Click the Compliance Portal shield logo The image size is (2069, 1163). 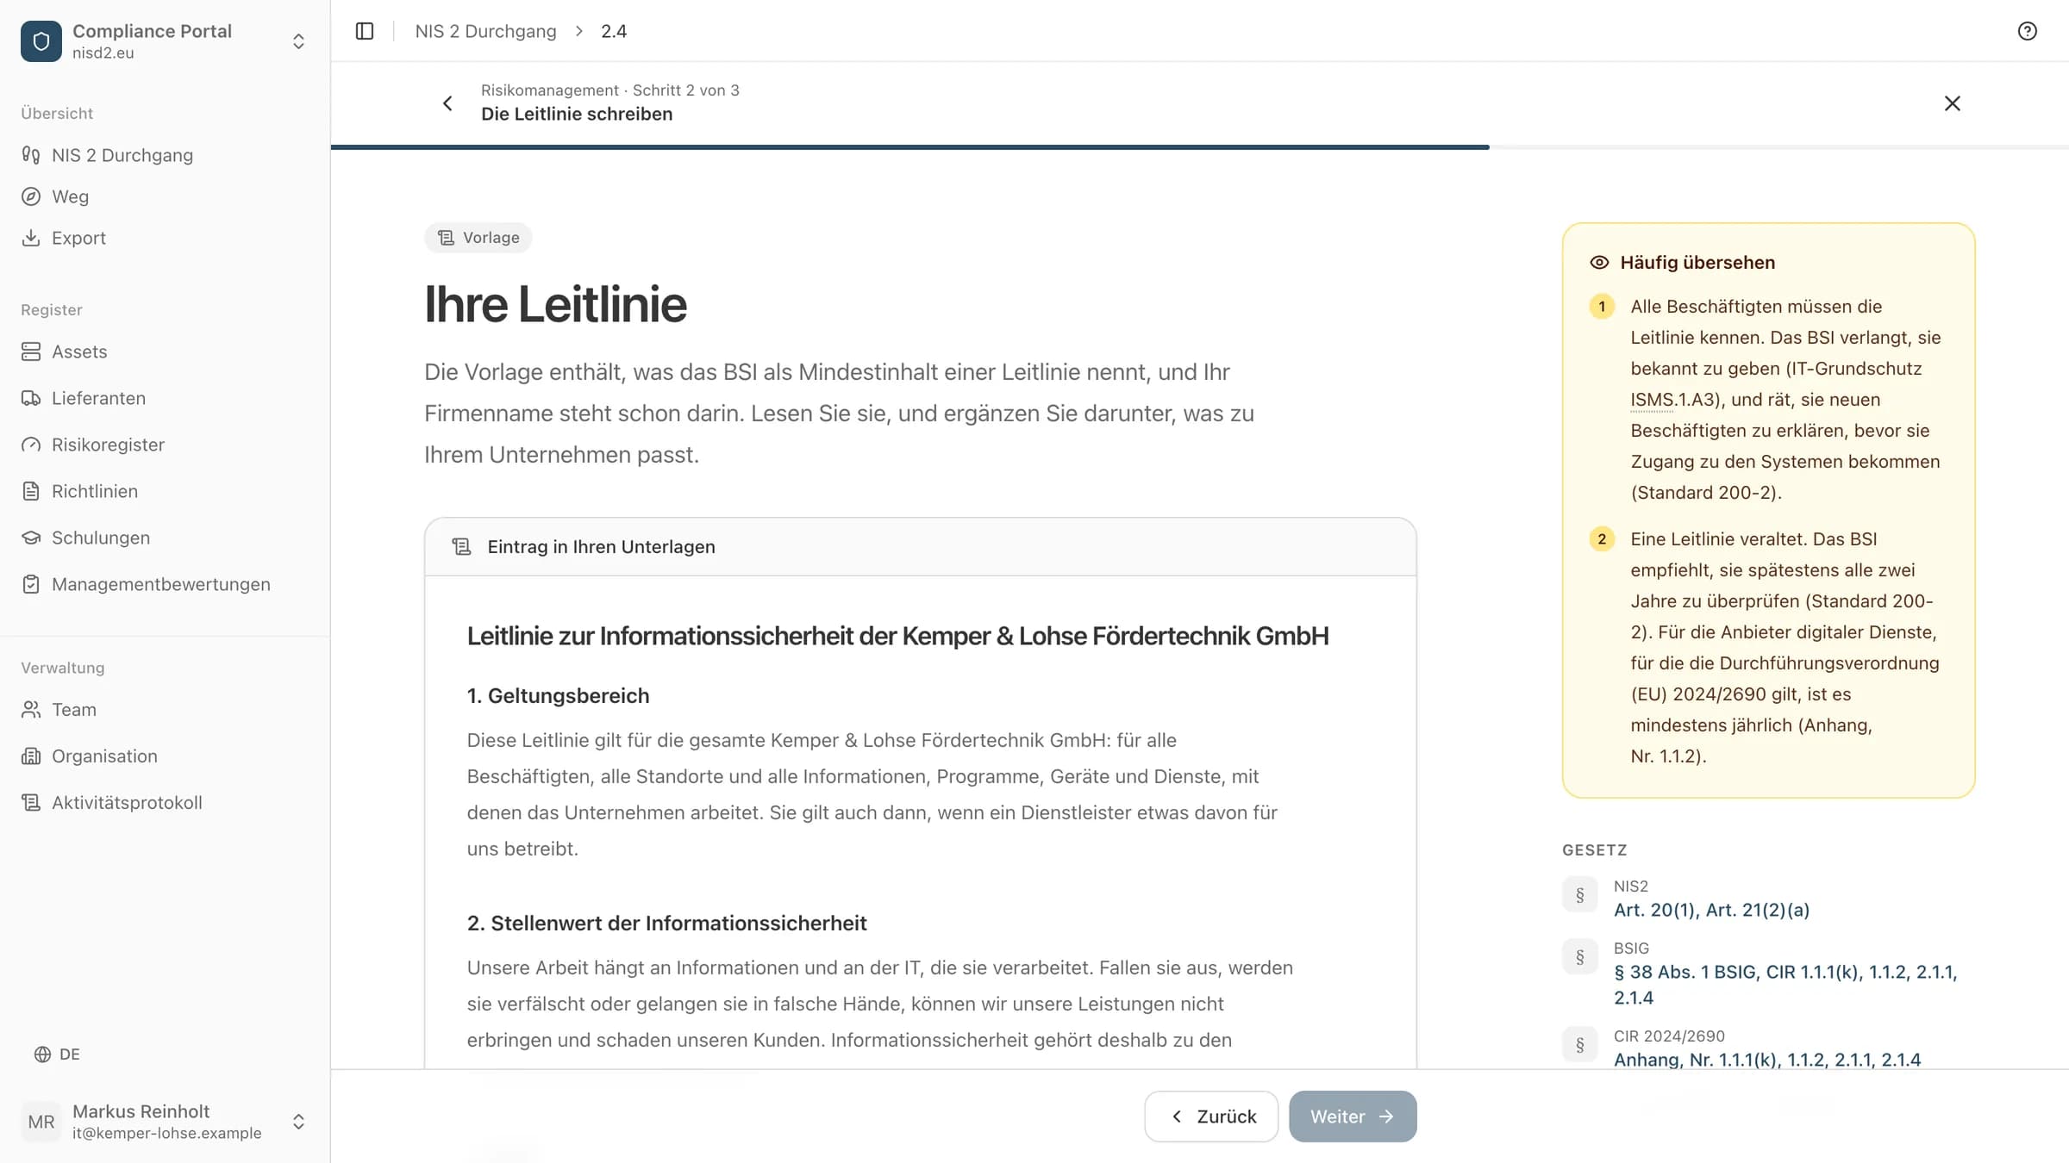[x=41, y=41]
